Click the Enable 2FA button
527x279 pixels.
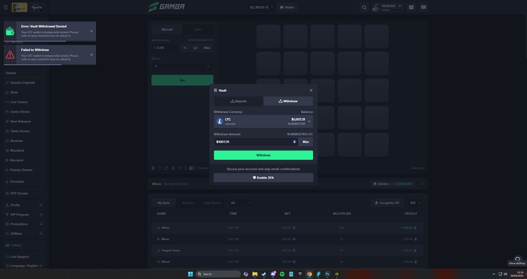pyautogui.click(x=263, y=177)
